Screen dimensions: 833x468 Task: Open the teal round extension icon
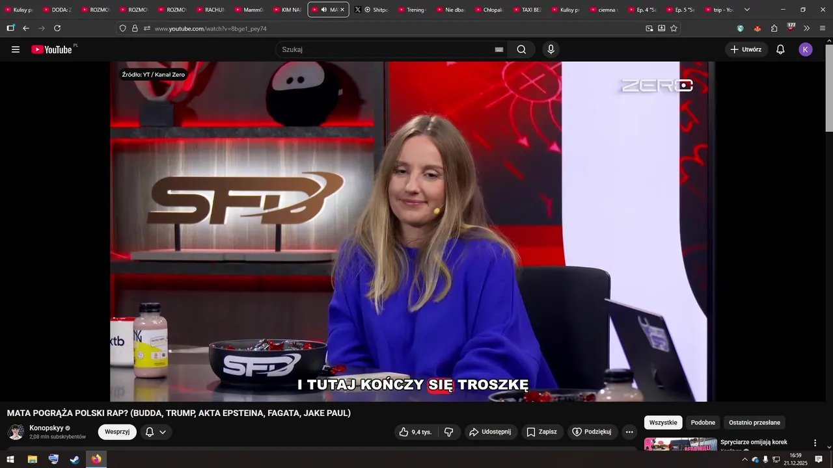(740, 28)
